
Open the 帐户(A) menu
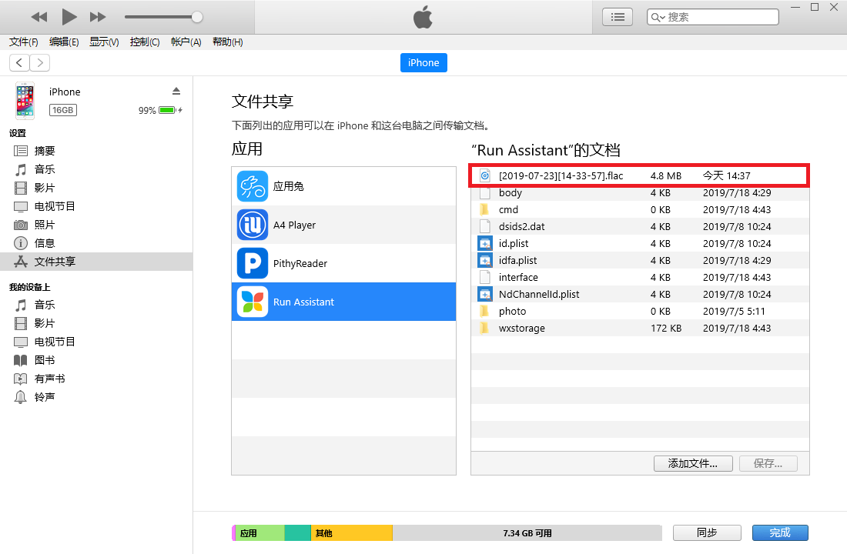pos(186,42)
